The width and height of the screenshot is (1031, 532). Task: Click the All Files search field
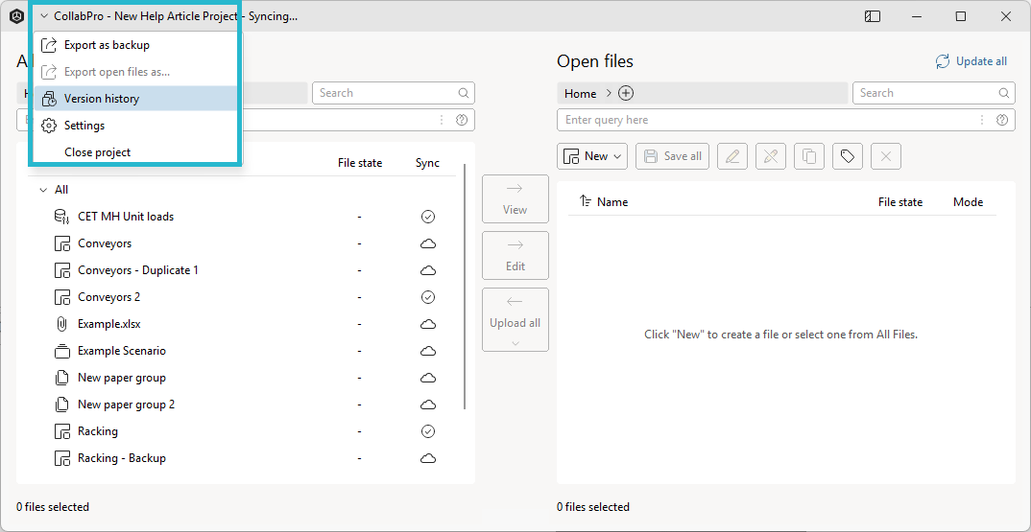pyautogui.click(x=394, y=93)
